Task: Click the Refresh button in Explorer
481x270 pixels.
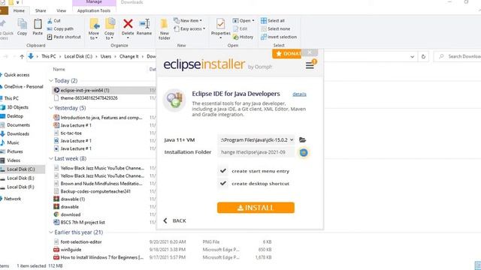Action: tap(423, 56)
